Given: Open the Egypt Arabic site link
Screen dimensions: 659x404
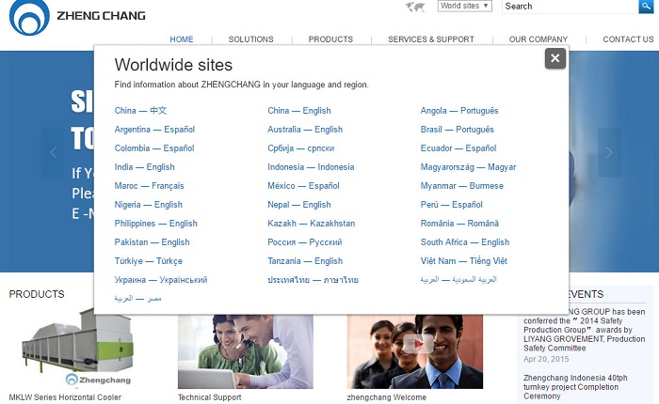Looking at the screenshot, I should click(137, 299).
